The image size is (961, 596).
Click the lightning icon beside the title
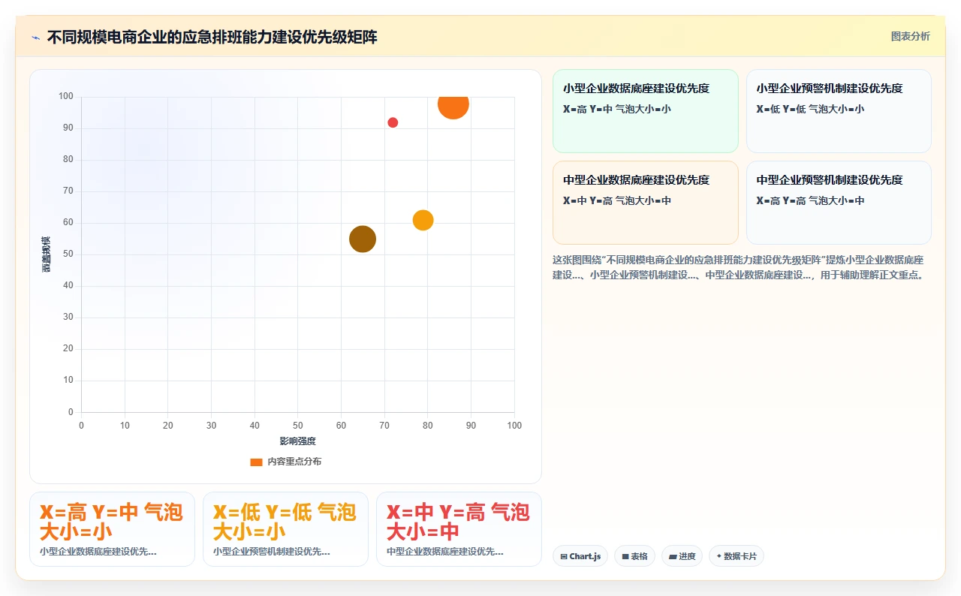(36, 37)
